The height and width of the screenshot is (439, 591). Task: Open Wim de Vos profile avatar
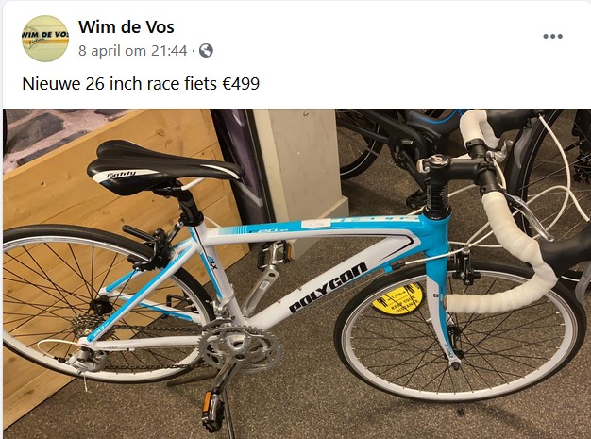click(x=45, y=39)
